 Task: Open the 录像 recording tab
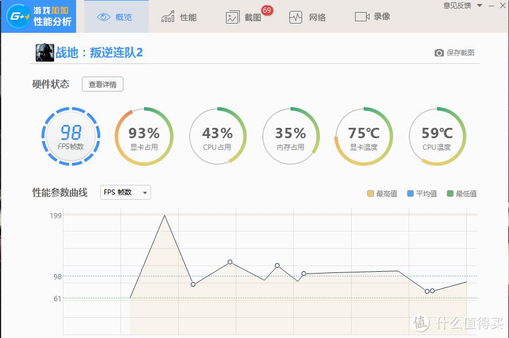pyautogui.click(x=372, y=17)
